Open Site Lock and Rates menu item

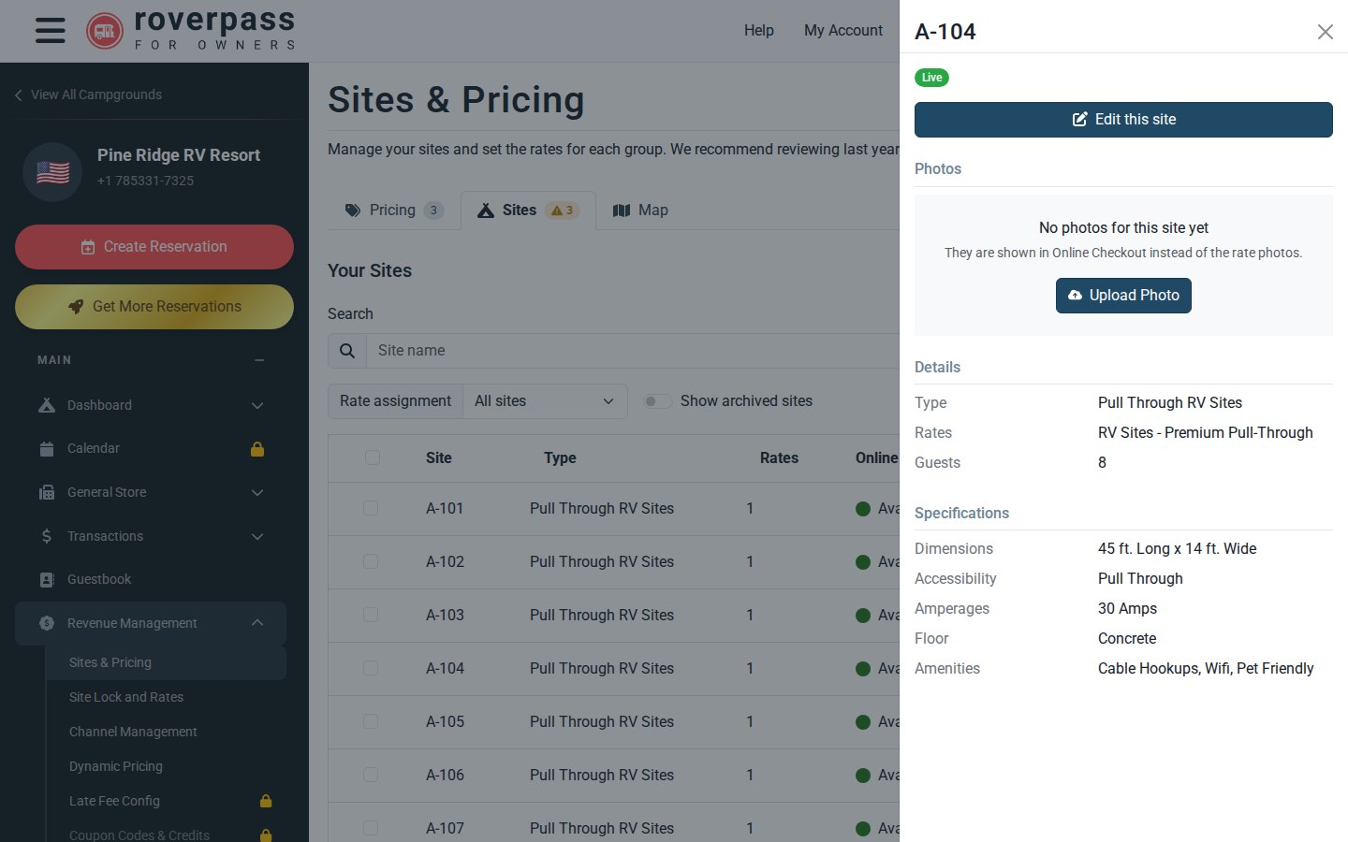click(126, 697)
